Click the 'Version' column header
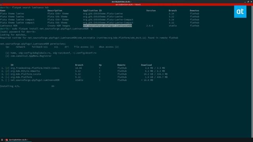Image resolution: width=253 pixels, height=142 pixels. 151,11
